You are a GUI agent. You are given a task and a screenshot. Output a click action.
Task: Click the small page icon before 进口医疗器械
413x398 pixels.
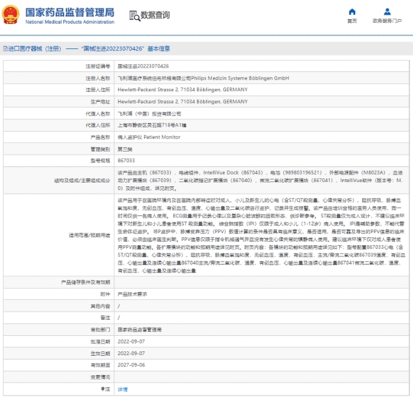tap(3, 48)
